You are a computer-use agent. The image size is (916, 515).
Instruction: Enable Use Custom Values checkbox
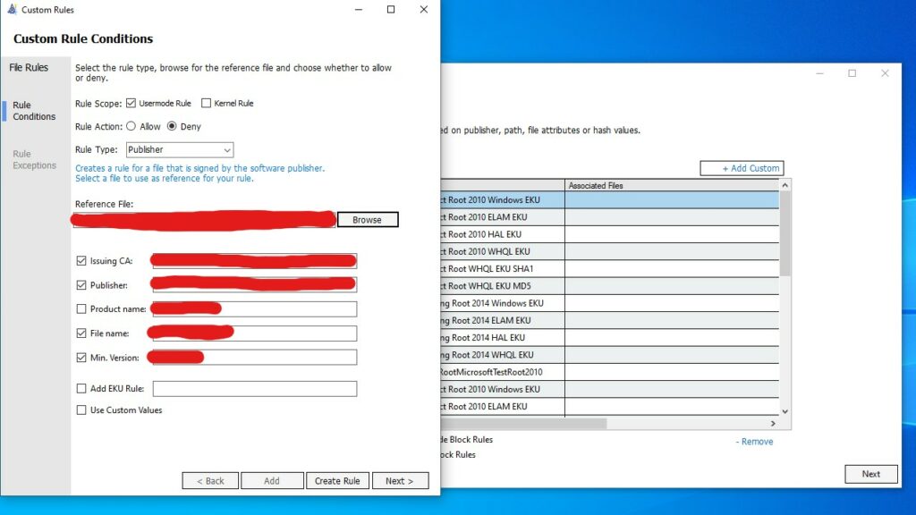pyautogui.click(x=81, y=410)
